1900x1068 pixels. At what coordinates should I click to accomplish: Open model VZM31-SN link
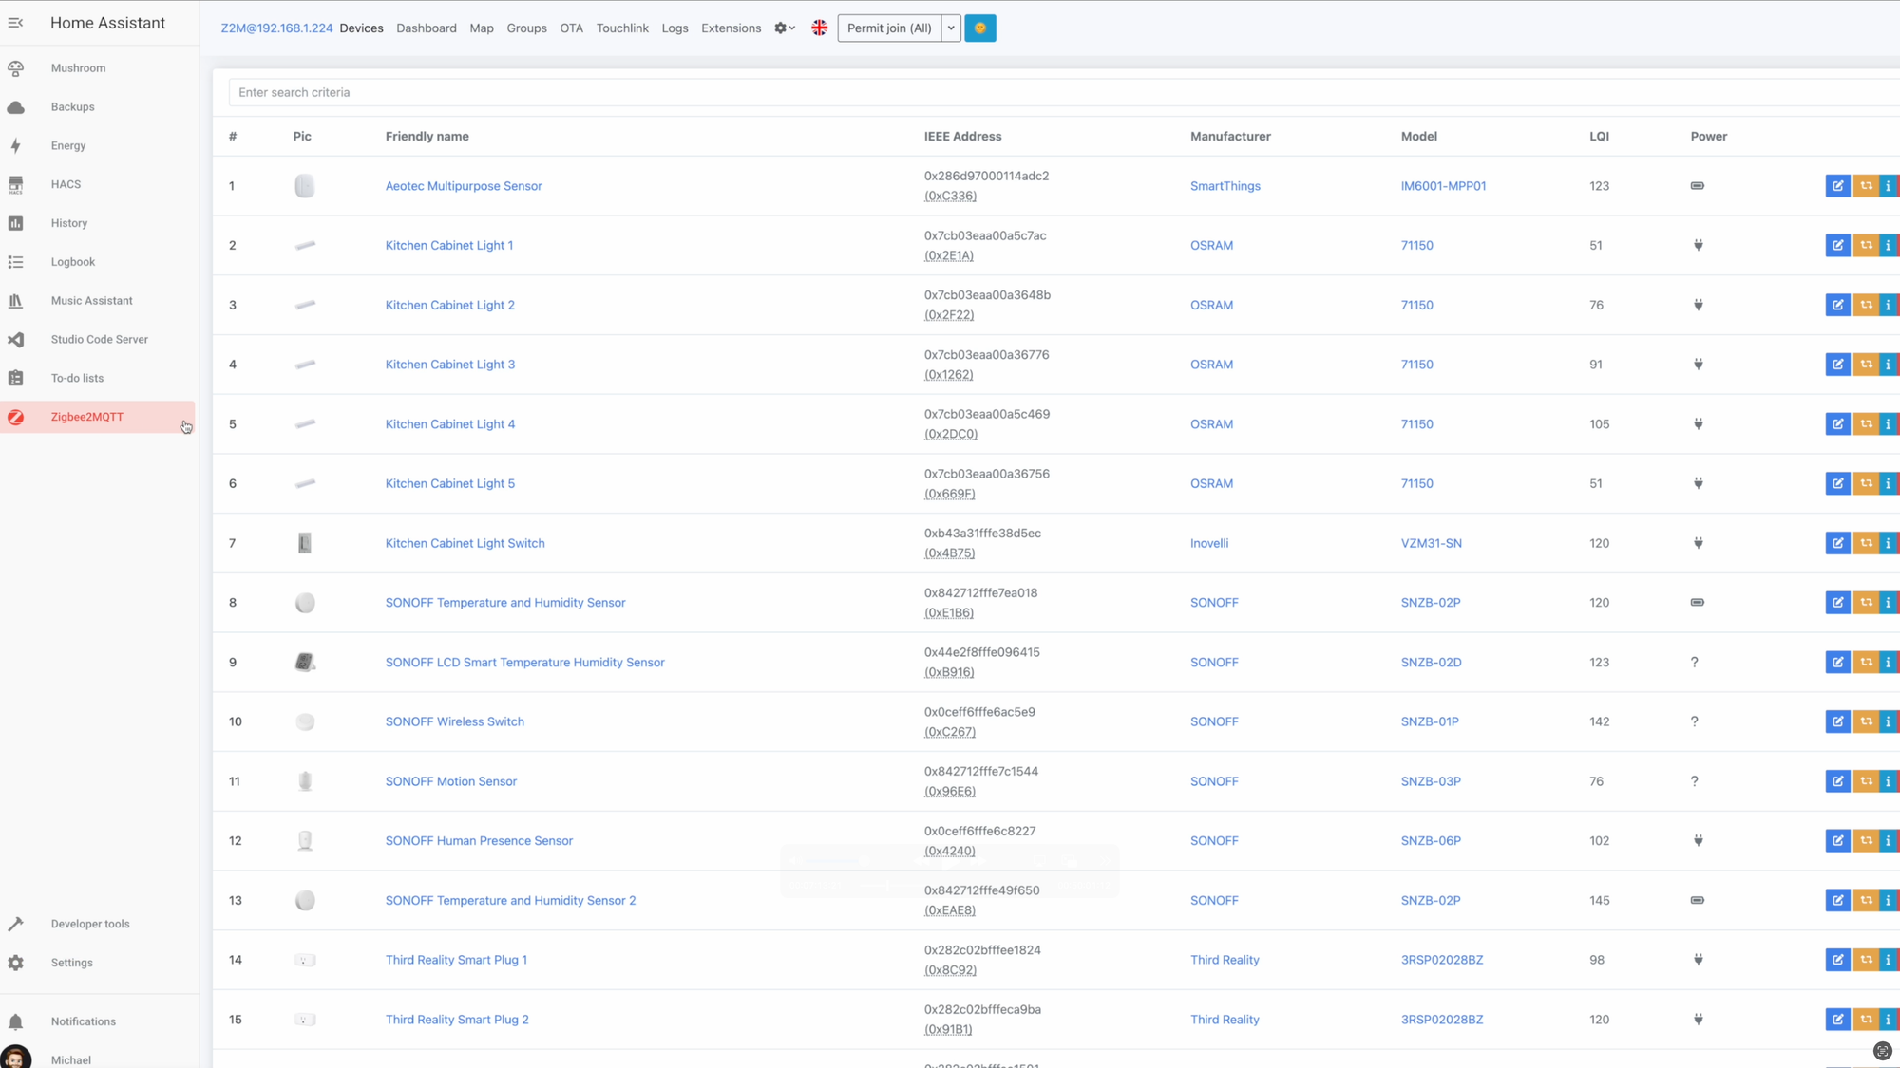pyautogui.click(x=1431, y=543)
